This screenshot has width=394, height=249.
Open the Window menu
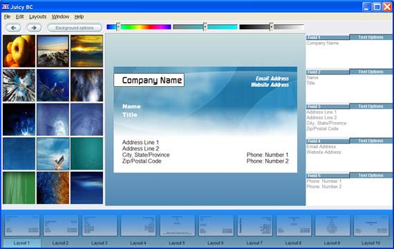coord(60,17)
